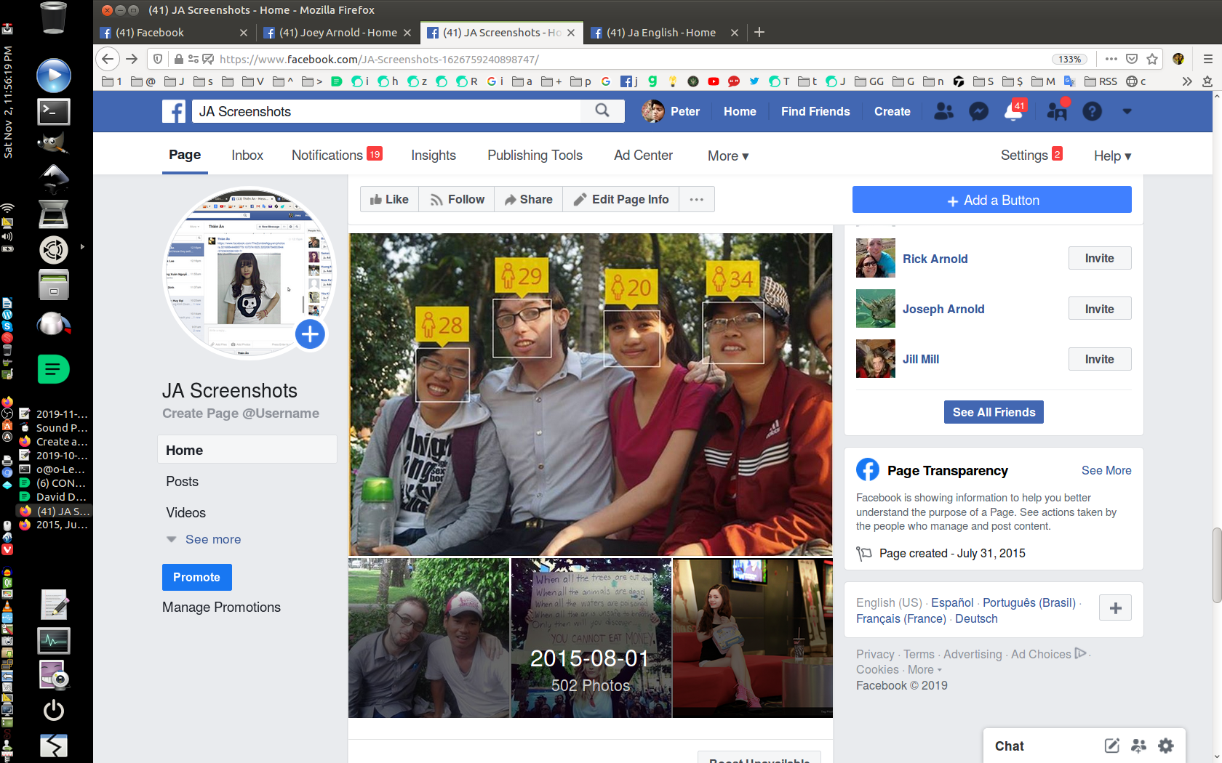Switch to the Insights tab

433,155
